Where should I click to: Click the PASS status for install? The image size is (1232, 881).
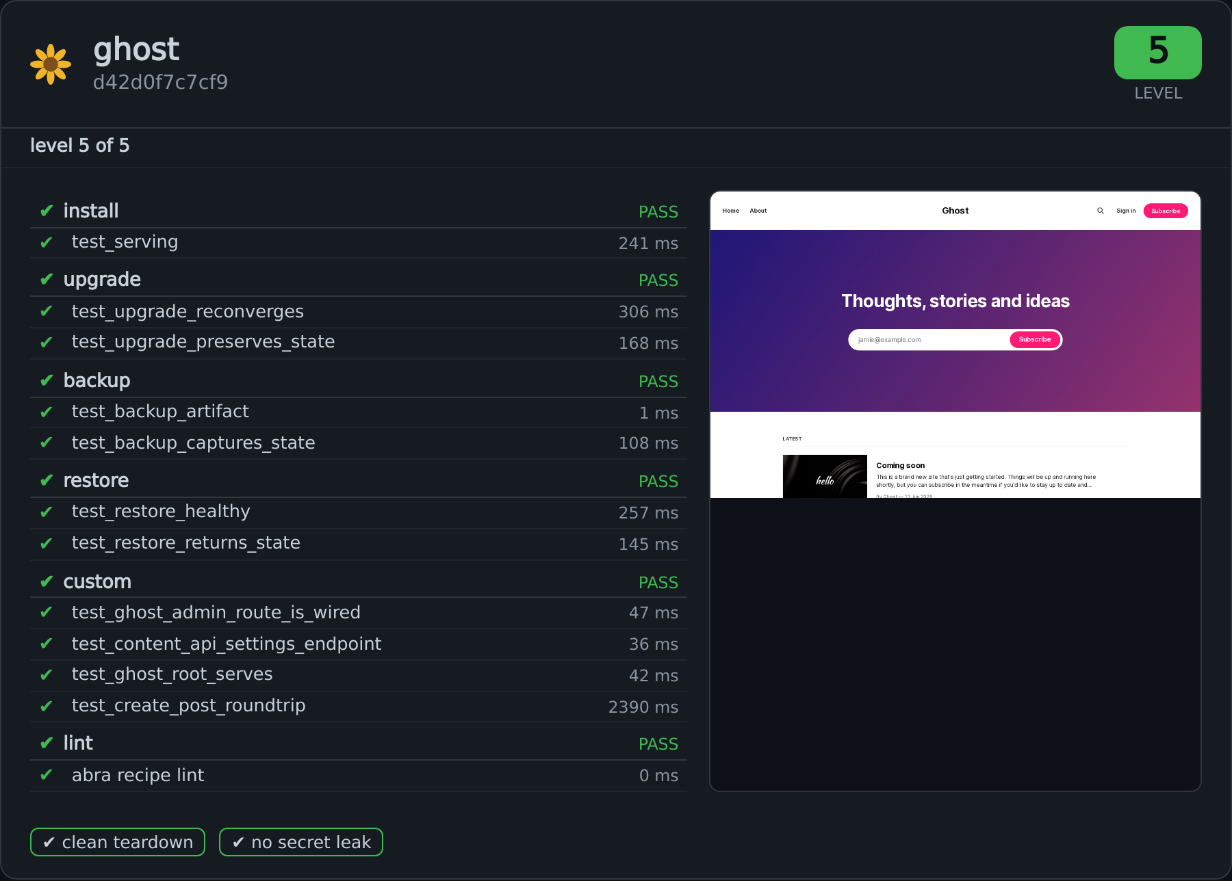[658, 212]
